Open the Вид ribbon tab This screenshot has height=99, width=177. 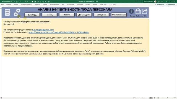63,4
